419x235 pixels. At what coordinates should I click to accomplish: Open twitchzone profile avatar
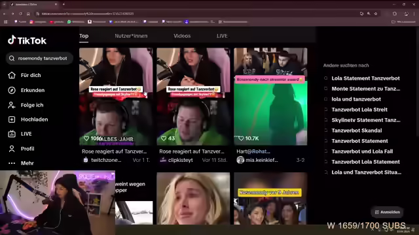(x=86, y=160)
